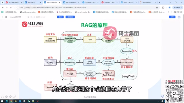Select the first 马士兵教育 browser tab
The width and height of the screenshot is (184, 103).
(14, 2)
